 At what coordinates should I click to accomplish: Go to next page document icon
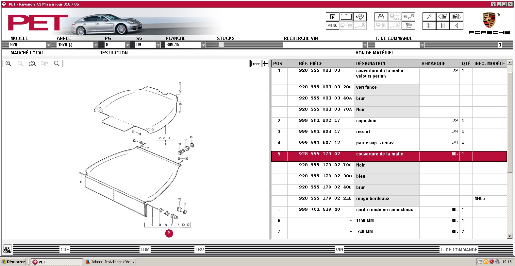click(x=457, y=17)
